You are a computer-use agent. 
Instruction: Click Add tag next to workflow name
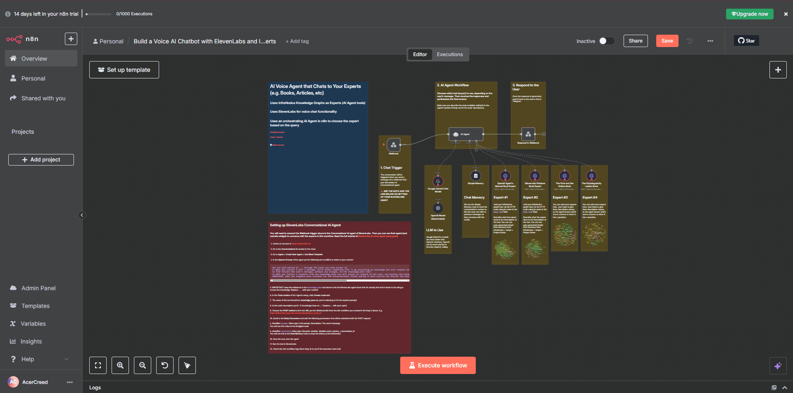[297, 41]
